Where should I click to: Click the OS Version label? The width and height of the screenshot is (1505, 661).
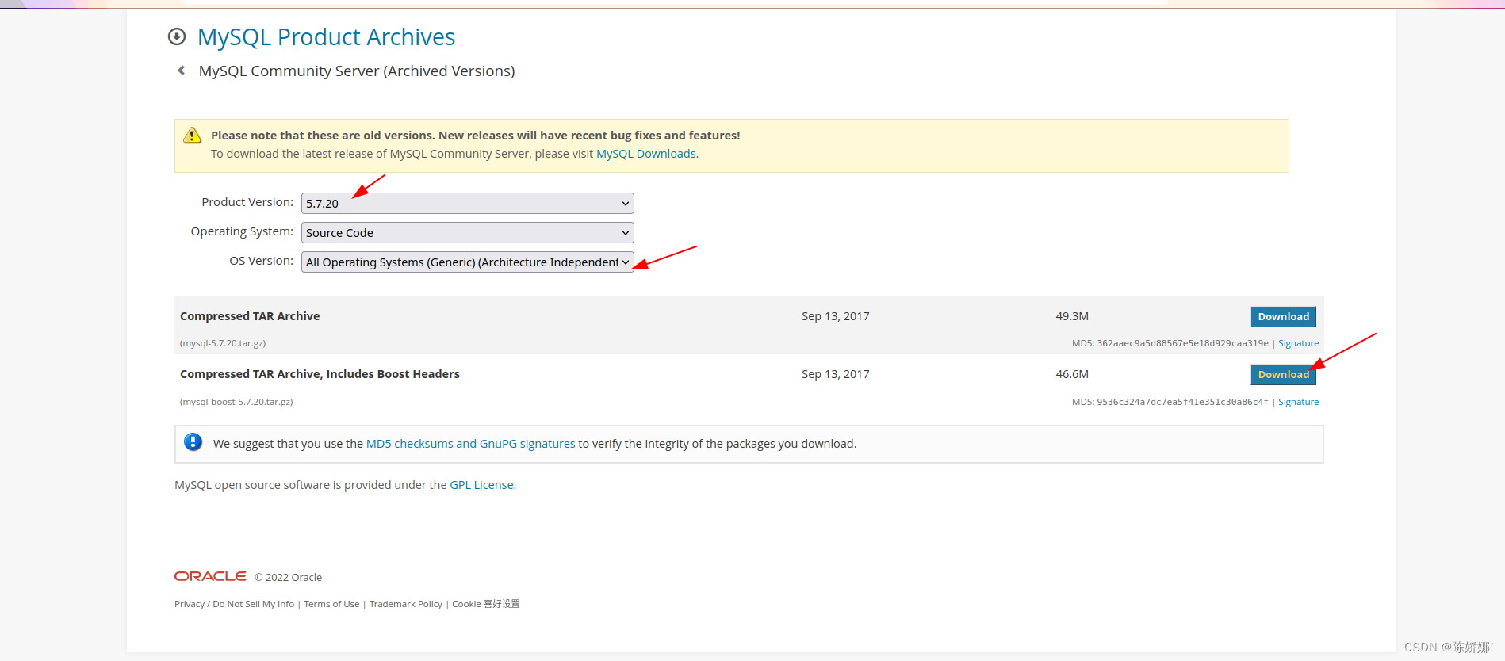(262, 261)
